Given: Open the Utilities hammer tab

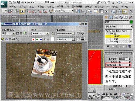Looking at the screenshot, I should [131, 17].
